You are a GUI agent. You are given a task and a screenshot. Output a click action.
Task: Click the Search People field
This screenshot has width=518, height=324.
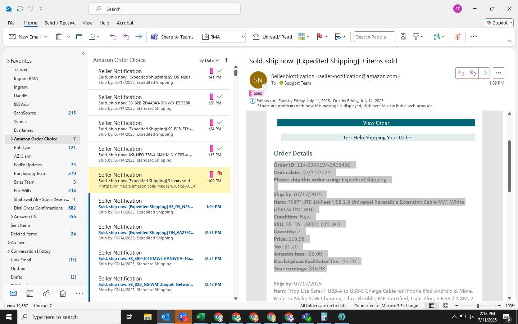tap(374, 37)
